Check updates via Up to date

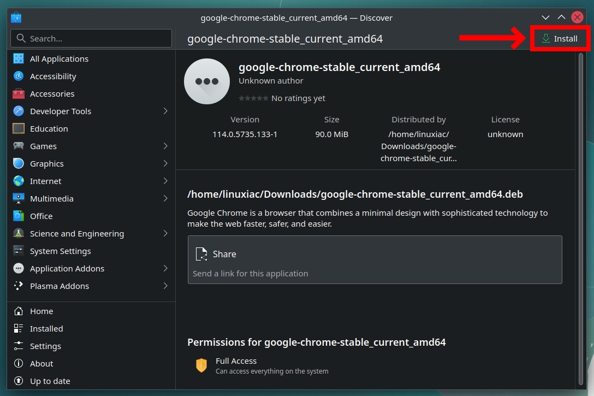coord(91,381)
